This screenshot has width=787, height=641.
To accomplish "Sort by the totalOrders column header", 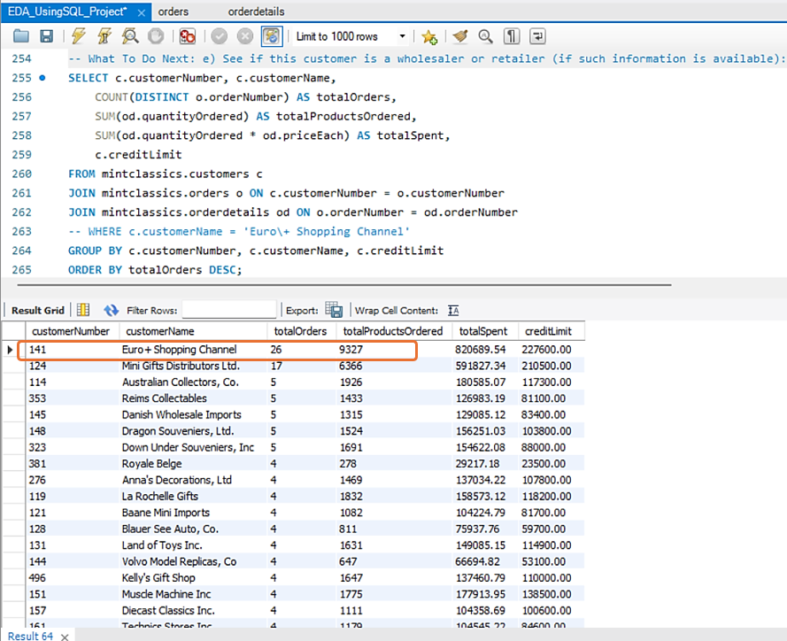I will tap(302, 331).
